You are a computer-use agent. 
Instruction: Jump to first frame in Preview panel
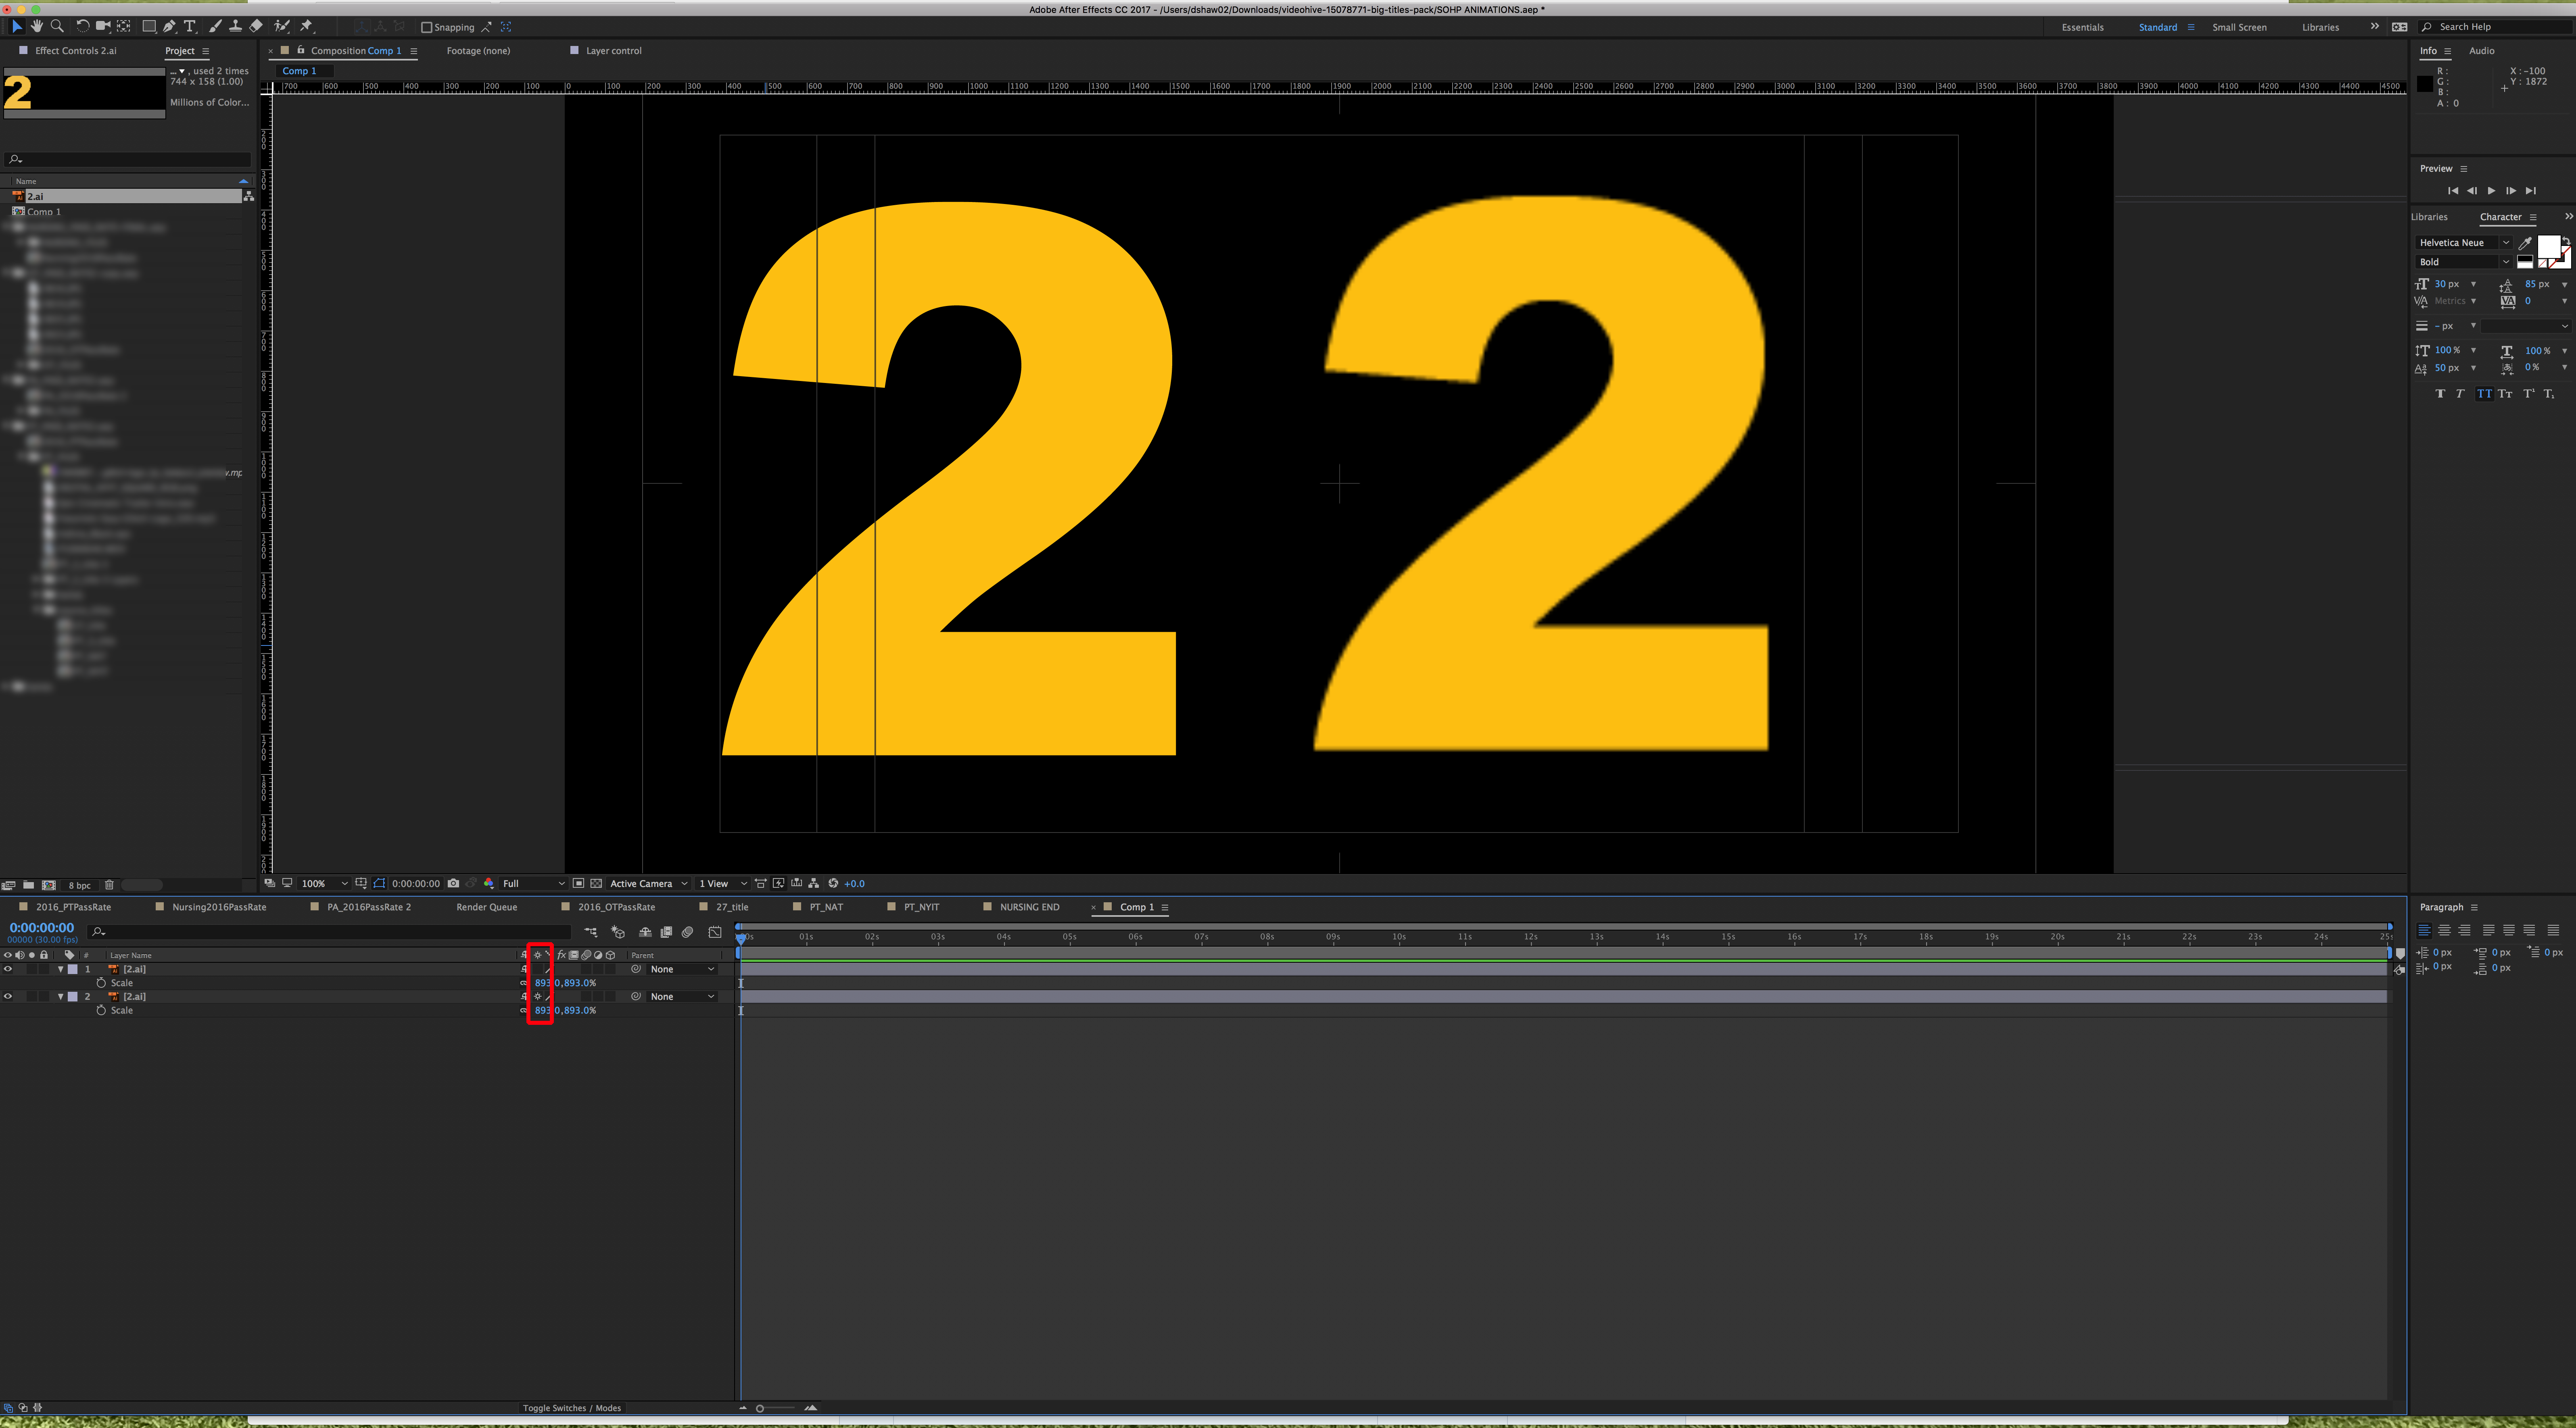(2452, 191)
